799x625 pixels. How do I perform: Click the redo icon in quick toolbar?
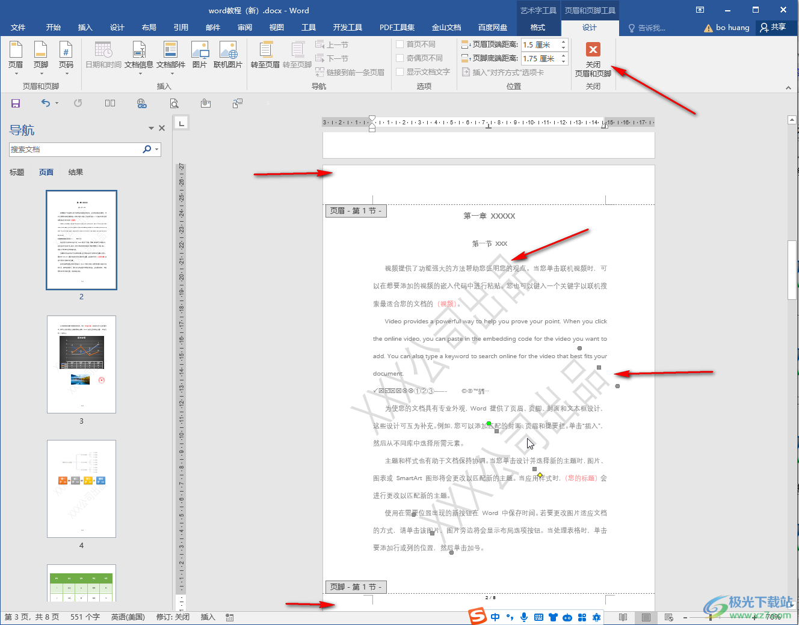pos(78,103)
